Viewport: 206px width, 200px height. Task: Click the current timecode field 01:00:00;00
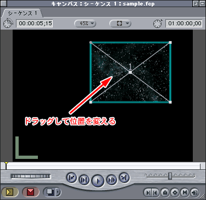(184, 24)
